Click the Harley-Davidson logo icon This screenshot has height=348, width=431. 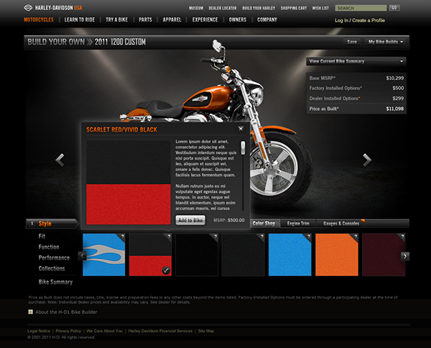pyautogui.click(x=28, y=8)
